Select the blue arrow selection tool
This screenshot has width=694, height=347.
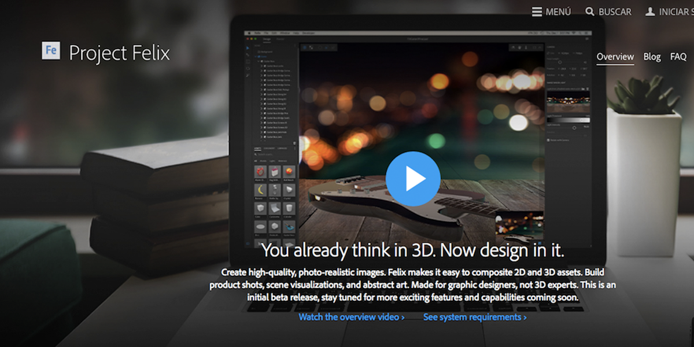(248, 47)
